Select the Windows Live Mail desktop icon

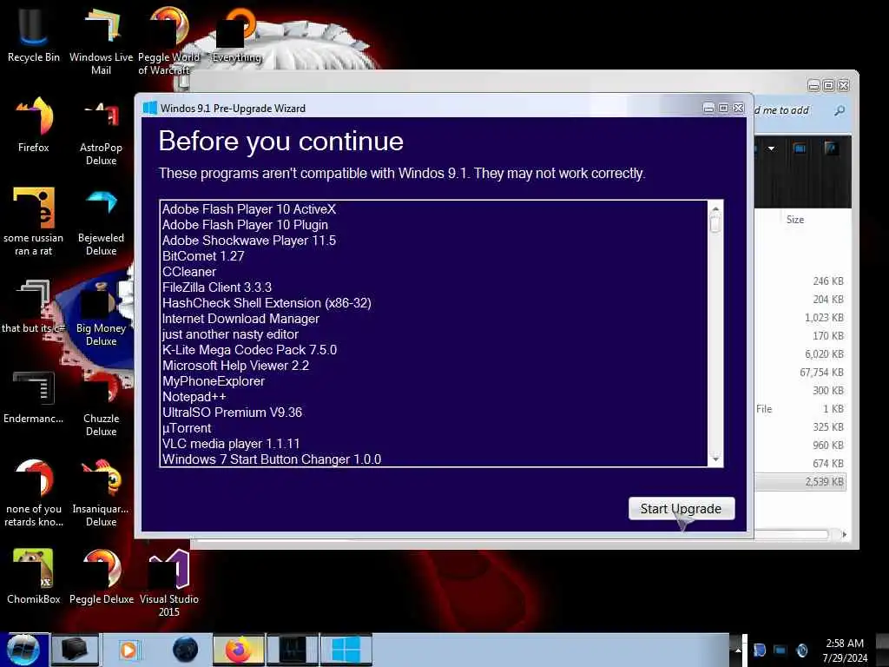(101, 40)
